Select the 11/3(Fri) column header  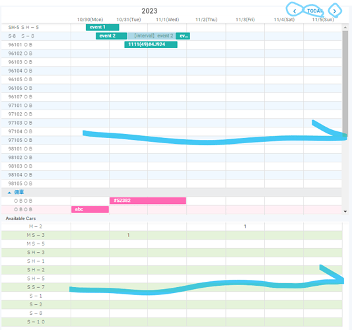click(245, 20)
